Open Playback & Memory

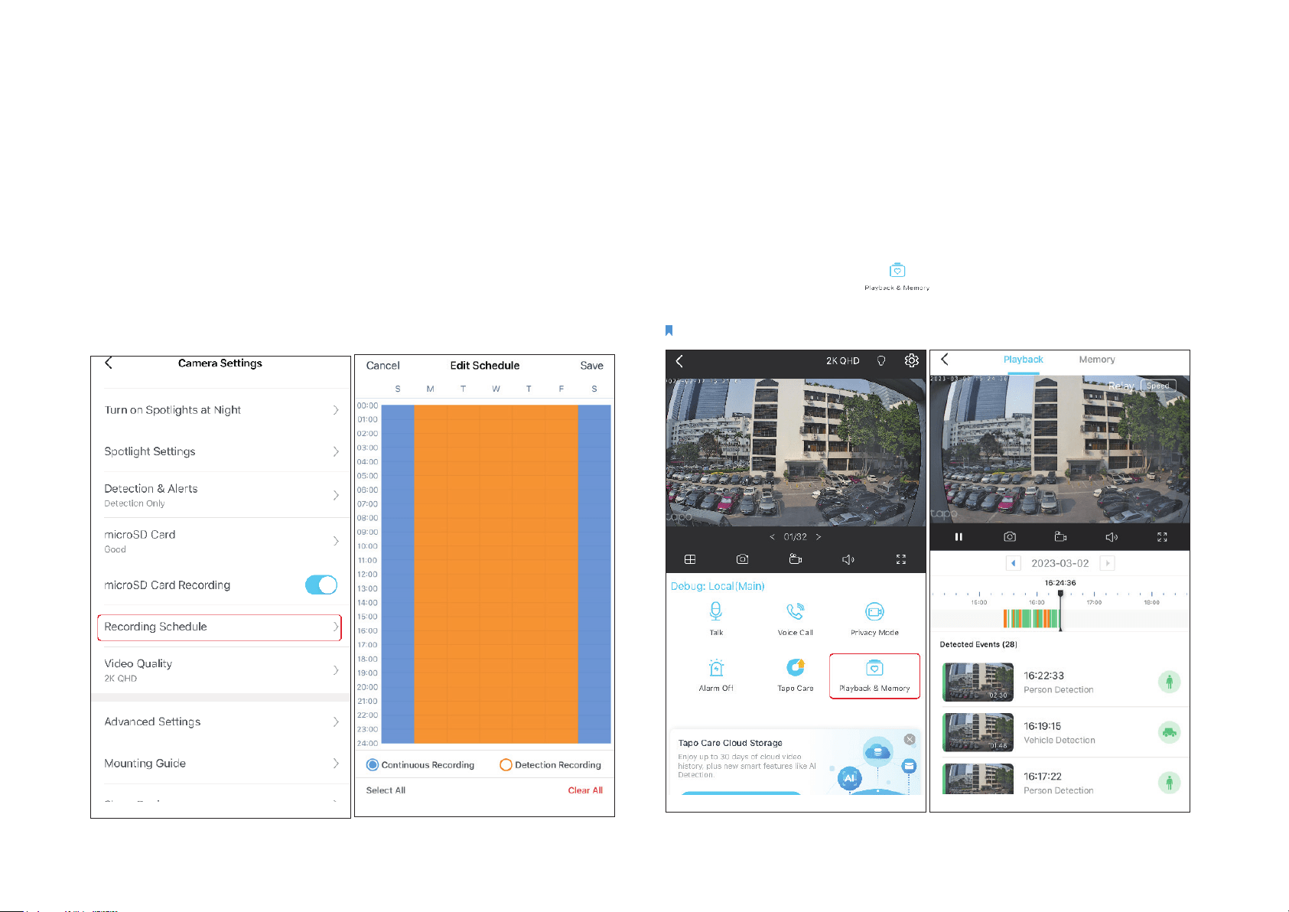click(x=874, y=676)
